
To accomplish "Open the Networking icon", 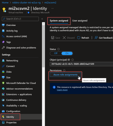I will (3, 60).
